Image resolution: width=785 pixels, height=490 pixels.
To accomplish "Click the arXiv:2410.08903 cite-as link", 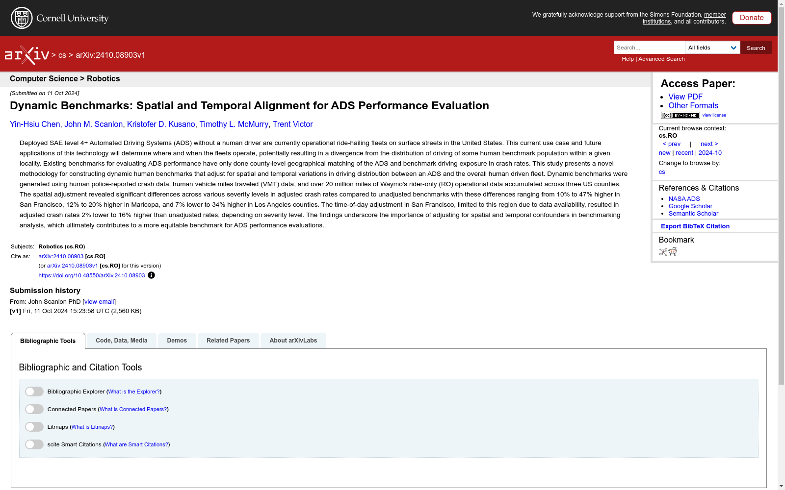I will 61,256.
